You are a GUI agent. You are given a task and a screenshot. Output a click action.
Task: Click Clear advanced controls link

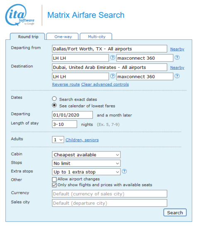(105, 85)
